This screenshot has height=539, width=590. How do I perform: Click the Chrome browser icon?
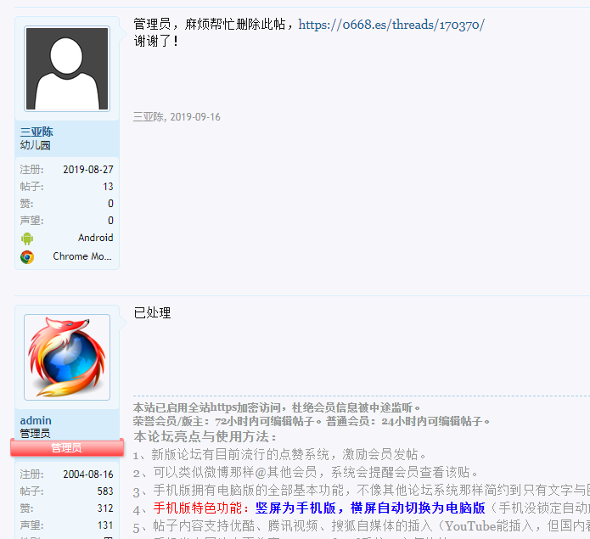coord(27,256)
